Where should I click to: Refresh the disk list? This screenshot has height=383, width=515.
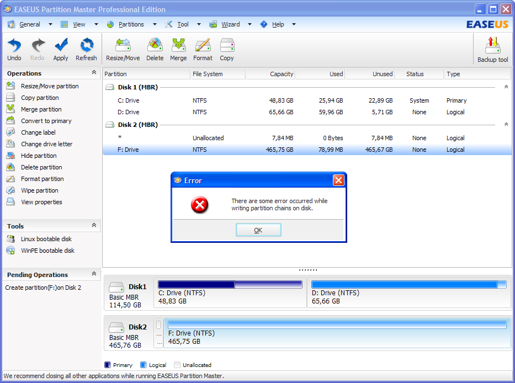pos(86,49)
